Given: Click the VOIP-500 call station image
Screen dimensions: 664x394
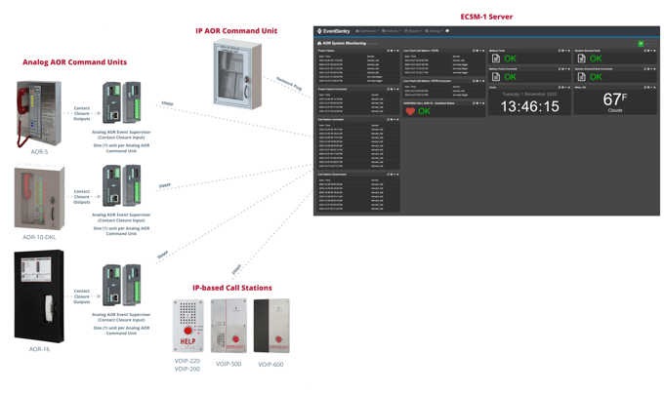Looking at the screenshot, I should (x=228, y=326).
